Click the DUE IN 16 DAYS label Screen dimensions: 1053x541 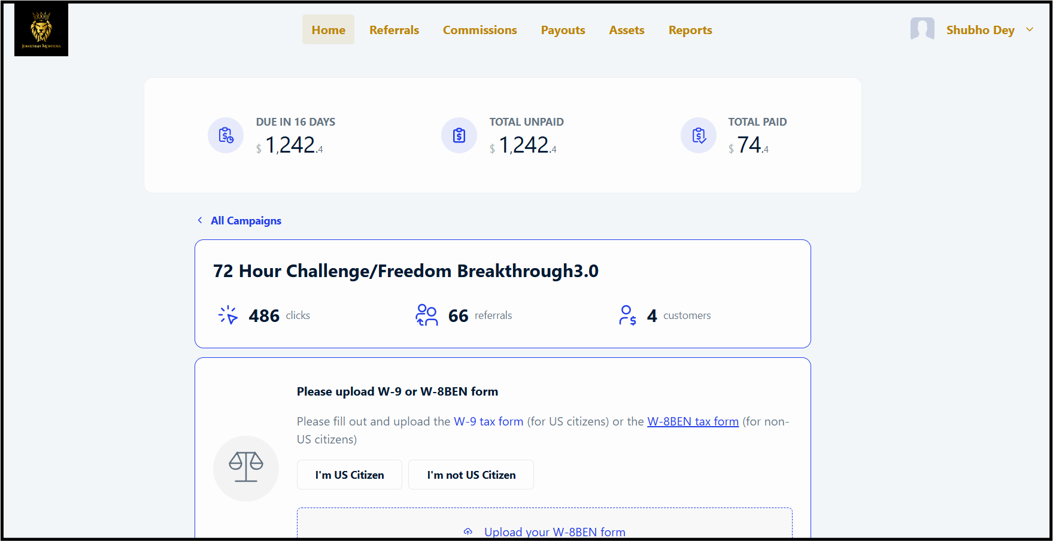295,122
